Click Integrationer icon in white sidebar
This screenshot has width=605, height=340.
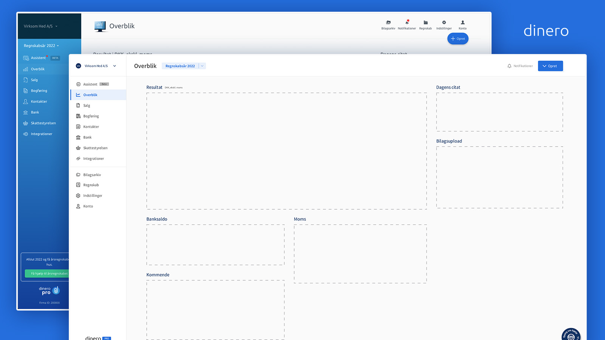78,158
